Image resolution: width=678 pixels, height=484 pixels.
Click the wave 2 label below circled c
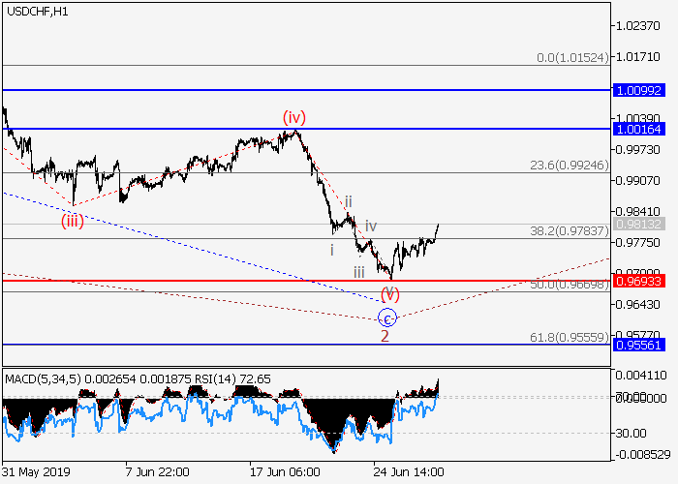pyautogui.click(x=385, y=337)
